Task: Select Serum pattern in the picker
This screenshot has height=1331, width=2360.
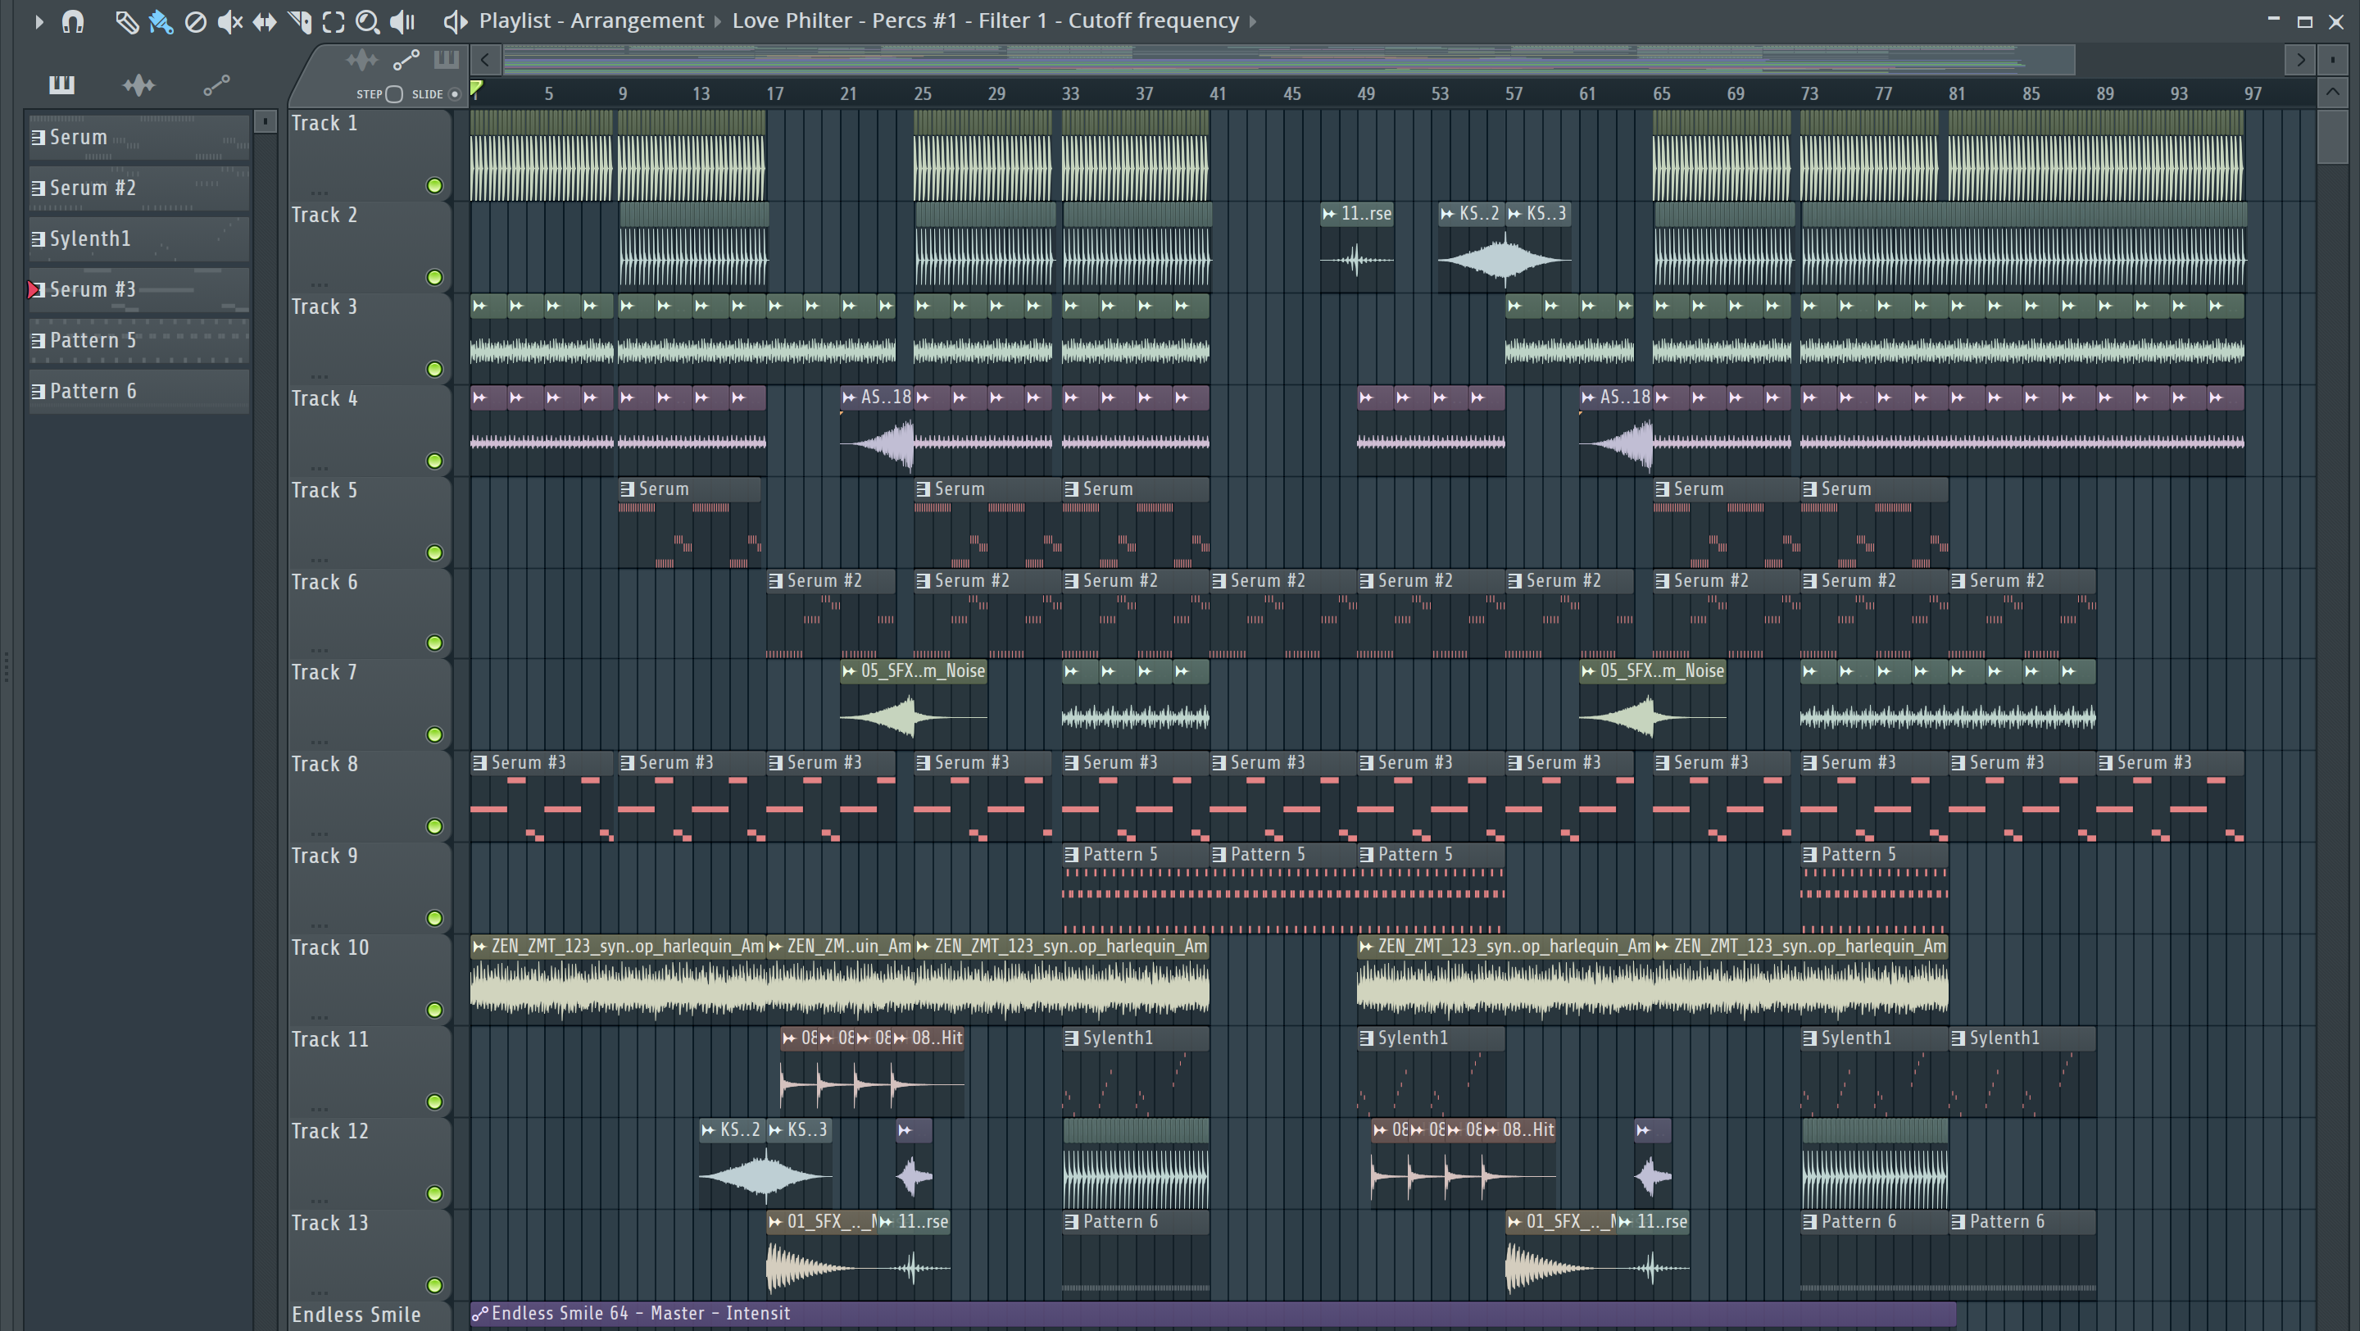Action: point(139,138)
